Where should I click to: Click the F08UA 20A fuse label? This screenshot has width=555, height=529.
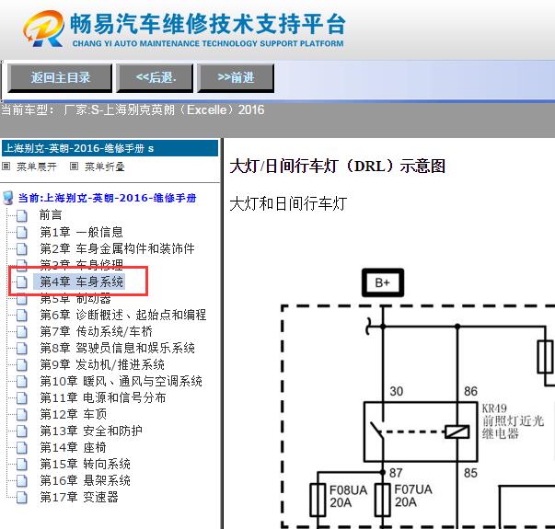(348, 496)
